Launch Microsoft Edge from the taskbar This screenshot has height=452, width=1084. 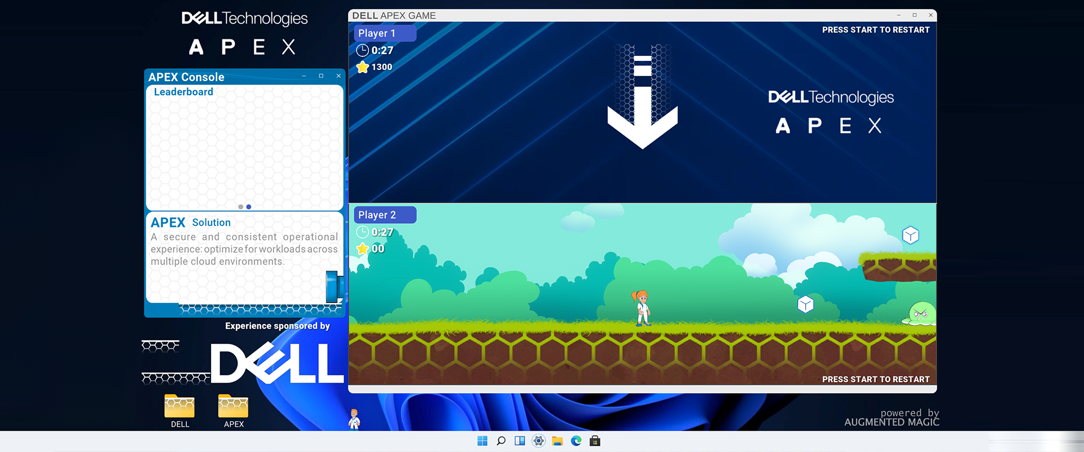(x=576, y=441)
